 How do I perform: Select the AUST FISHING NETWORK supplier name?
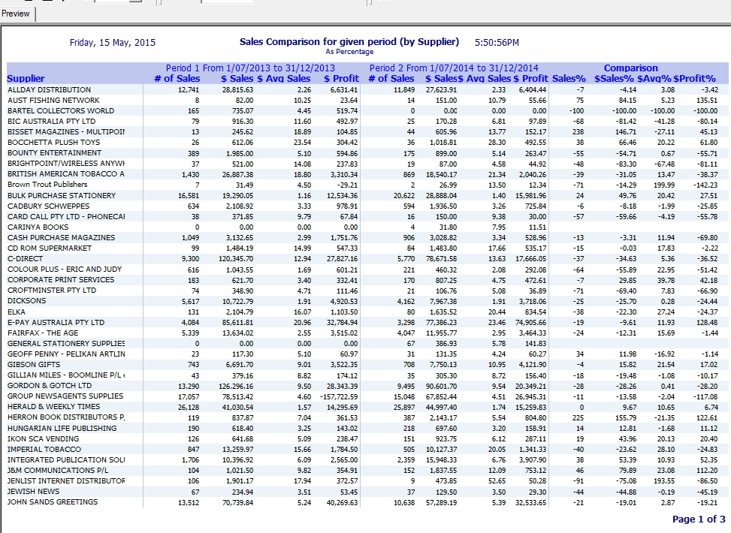click(x=53, y=100)
